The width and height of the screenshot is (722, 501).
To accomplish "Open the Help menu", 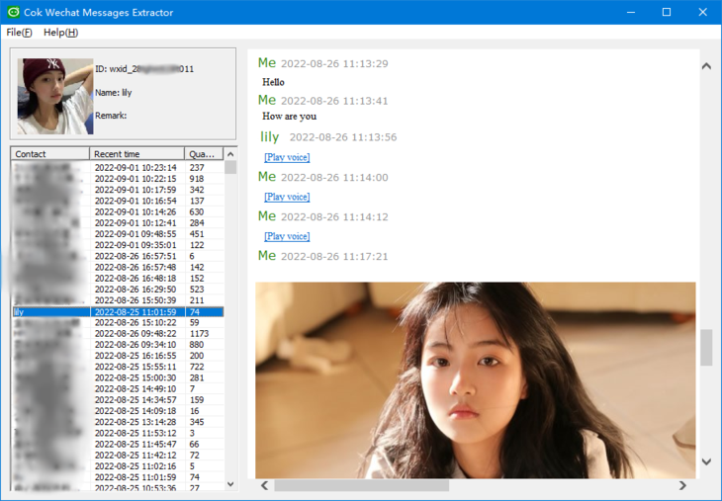I will click(60, 33).
